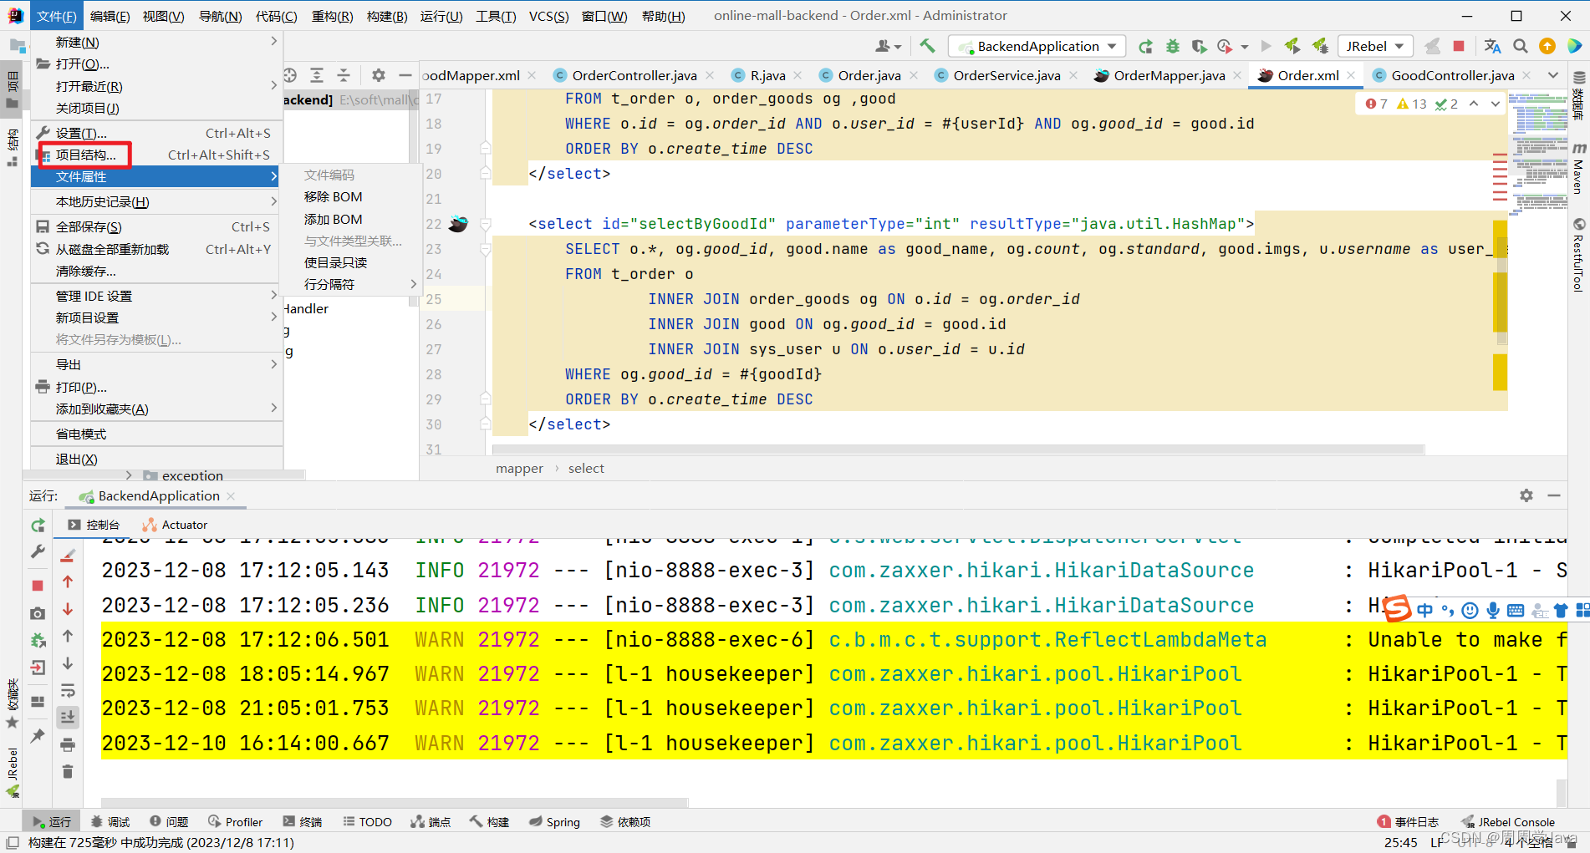This screenshot has height=853, width=1590.
Task: Jump to next highlighted error down arrow
Action: [1496, 104]
